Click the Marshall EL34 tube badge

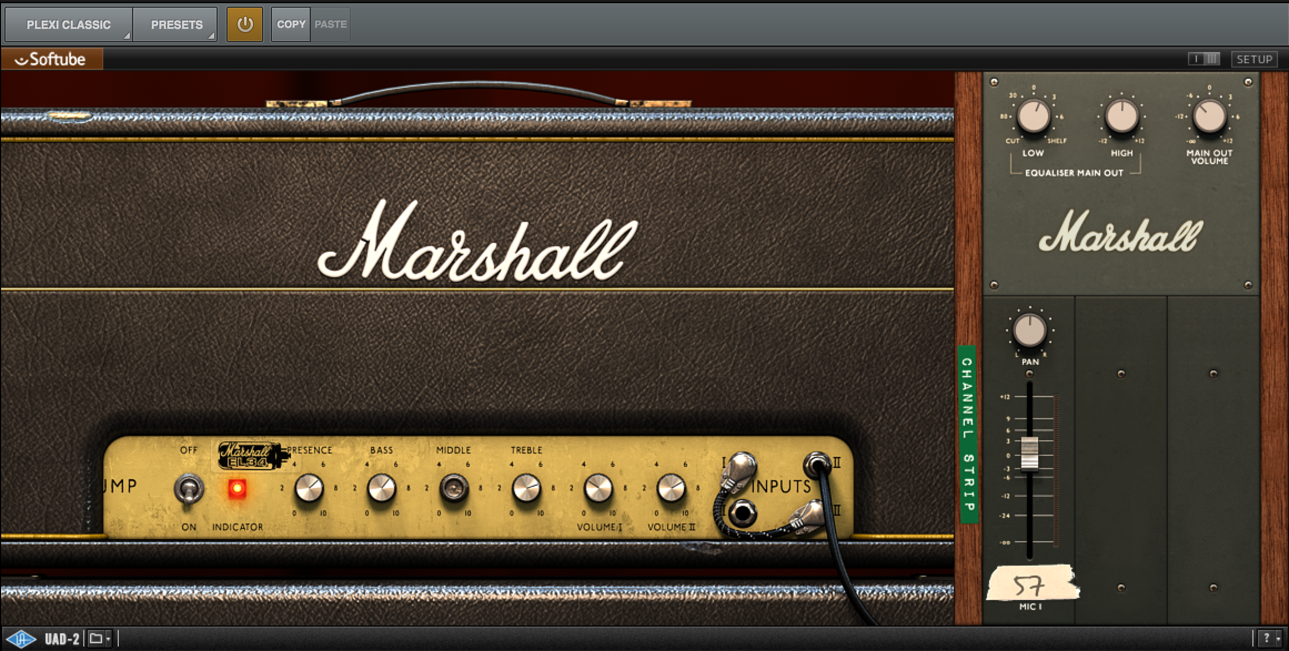251,456
